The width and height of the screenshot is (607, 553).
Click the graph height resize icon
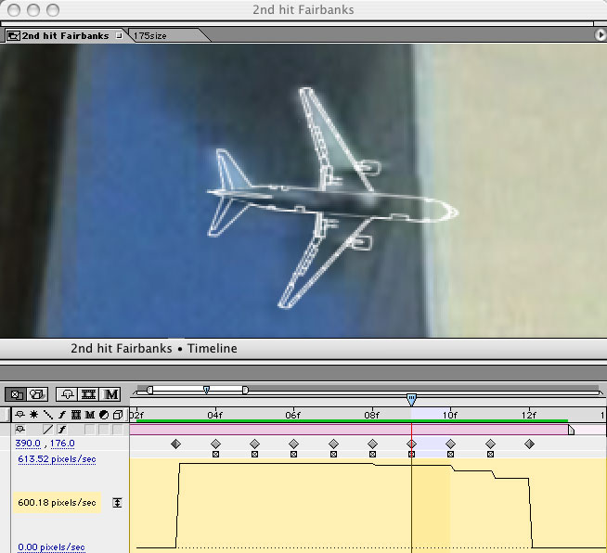(117, 503)
